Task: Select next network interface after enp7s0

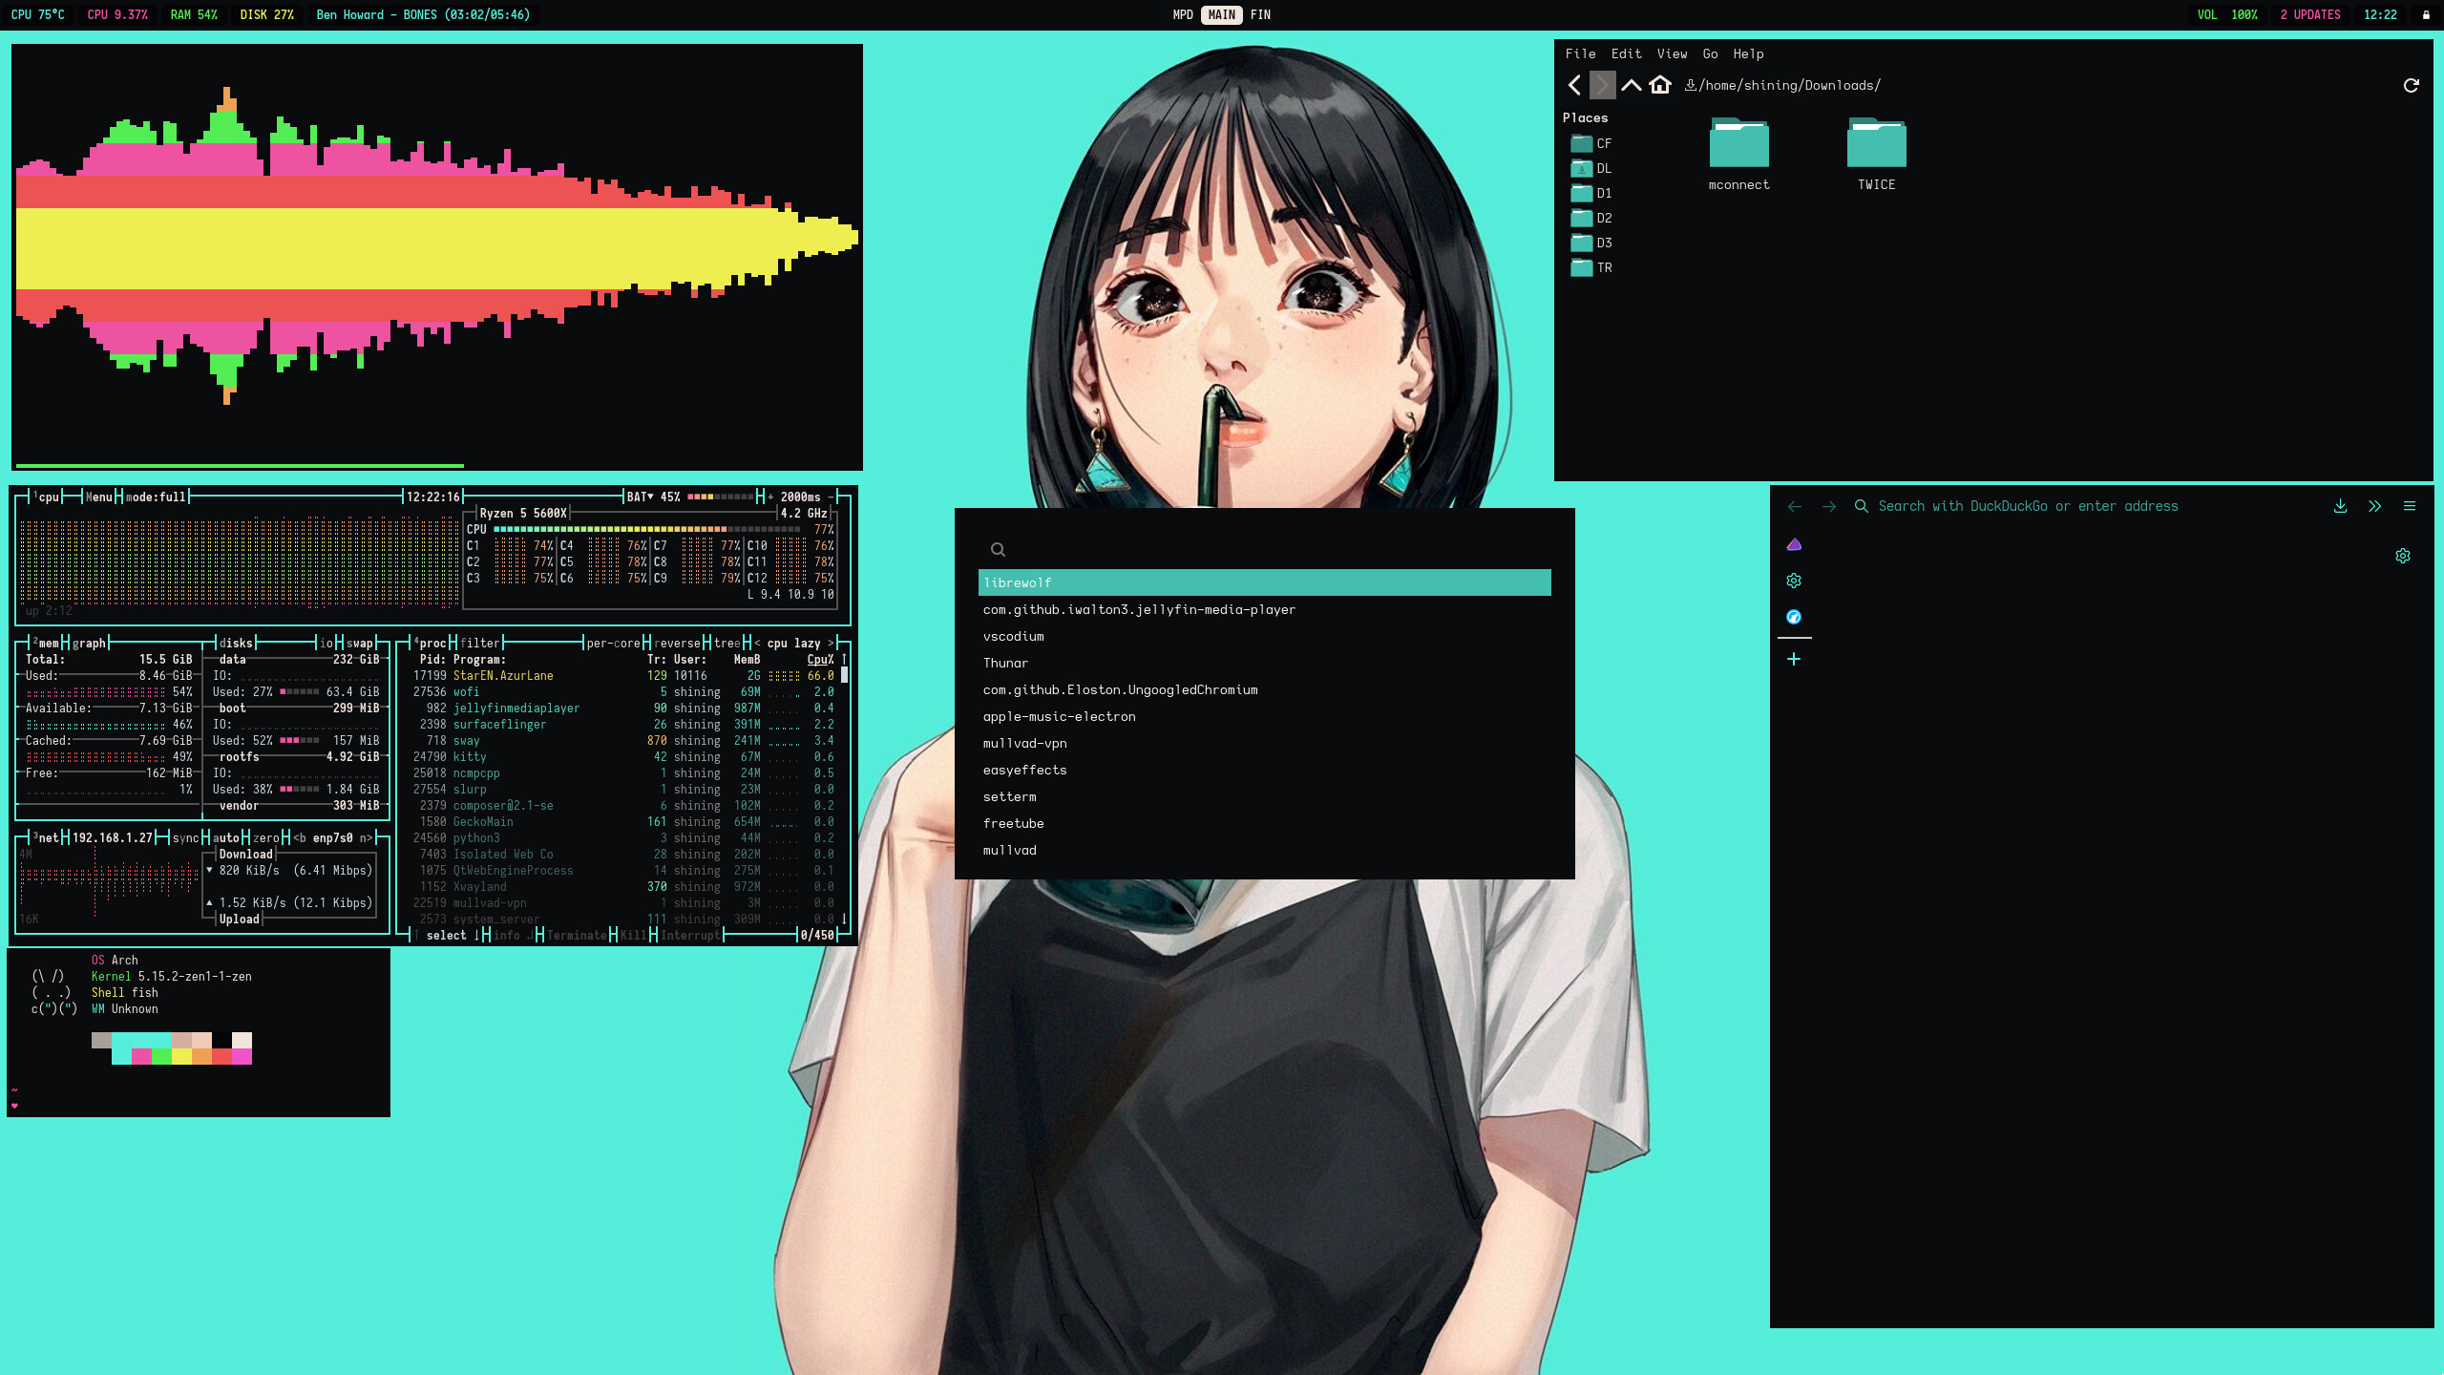Action: click(x=366, y=837)
